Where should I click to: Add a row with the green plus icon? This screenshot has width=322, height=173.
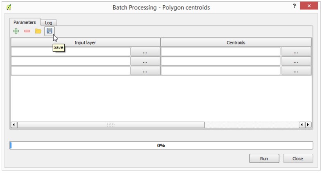click(16, 31)
